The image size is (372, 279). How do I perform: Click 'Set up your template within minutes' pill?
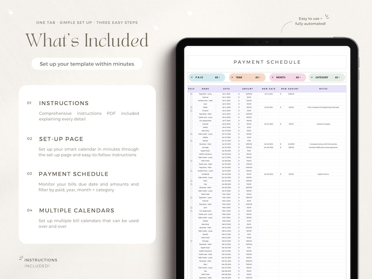click(x=87, y=64)
